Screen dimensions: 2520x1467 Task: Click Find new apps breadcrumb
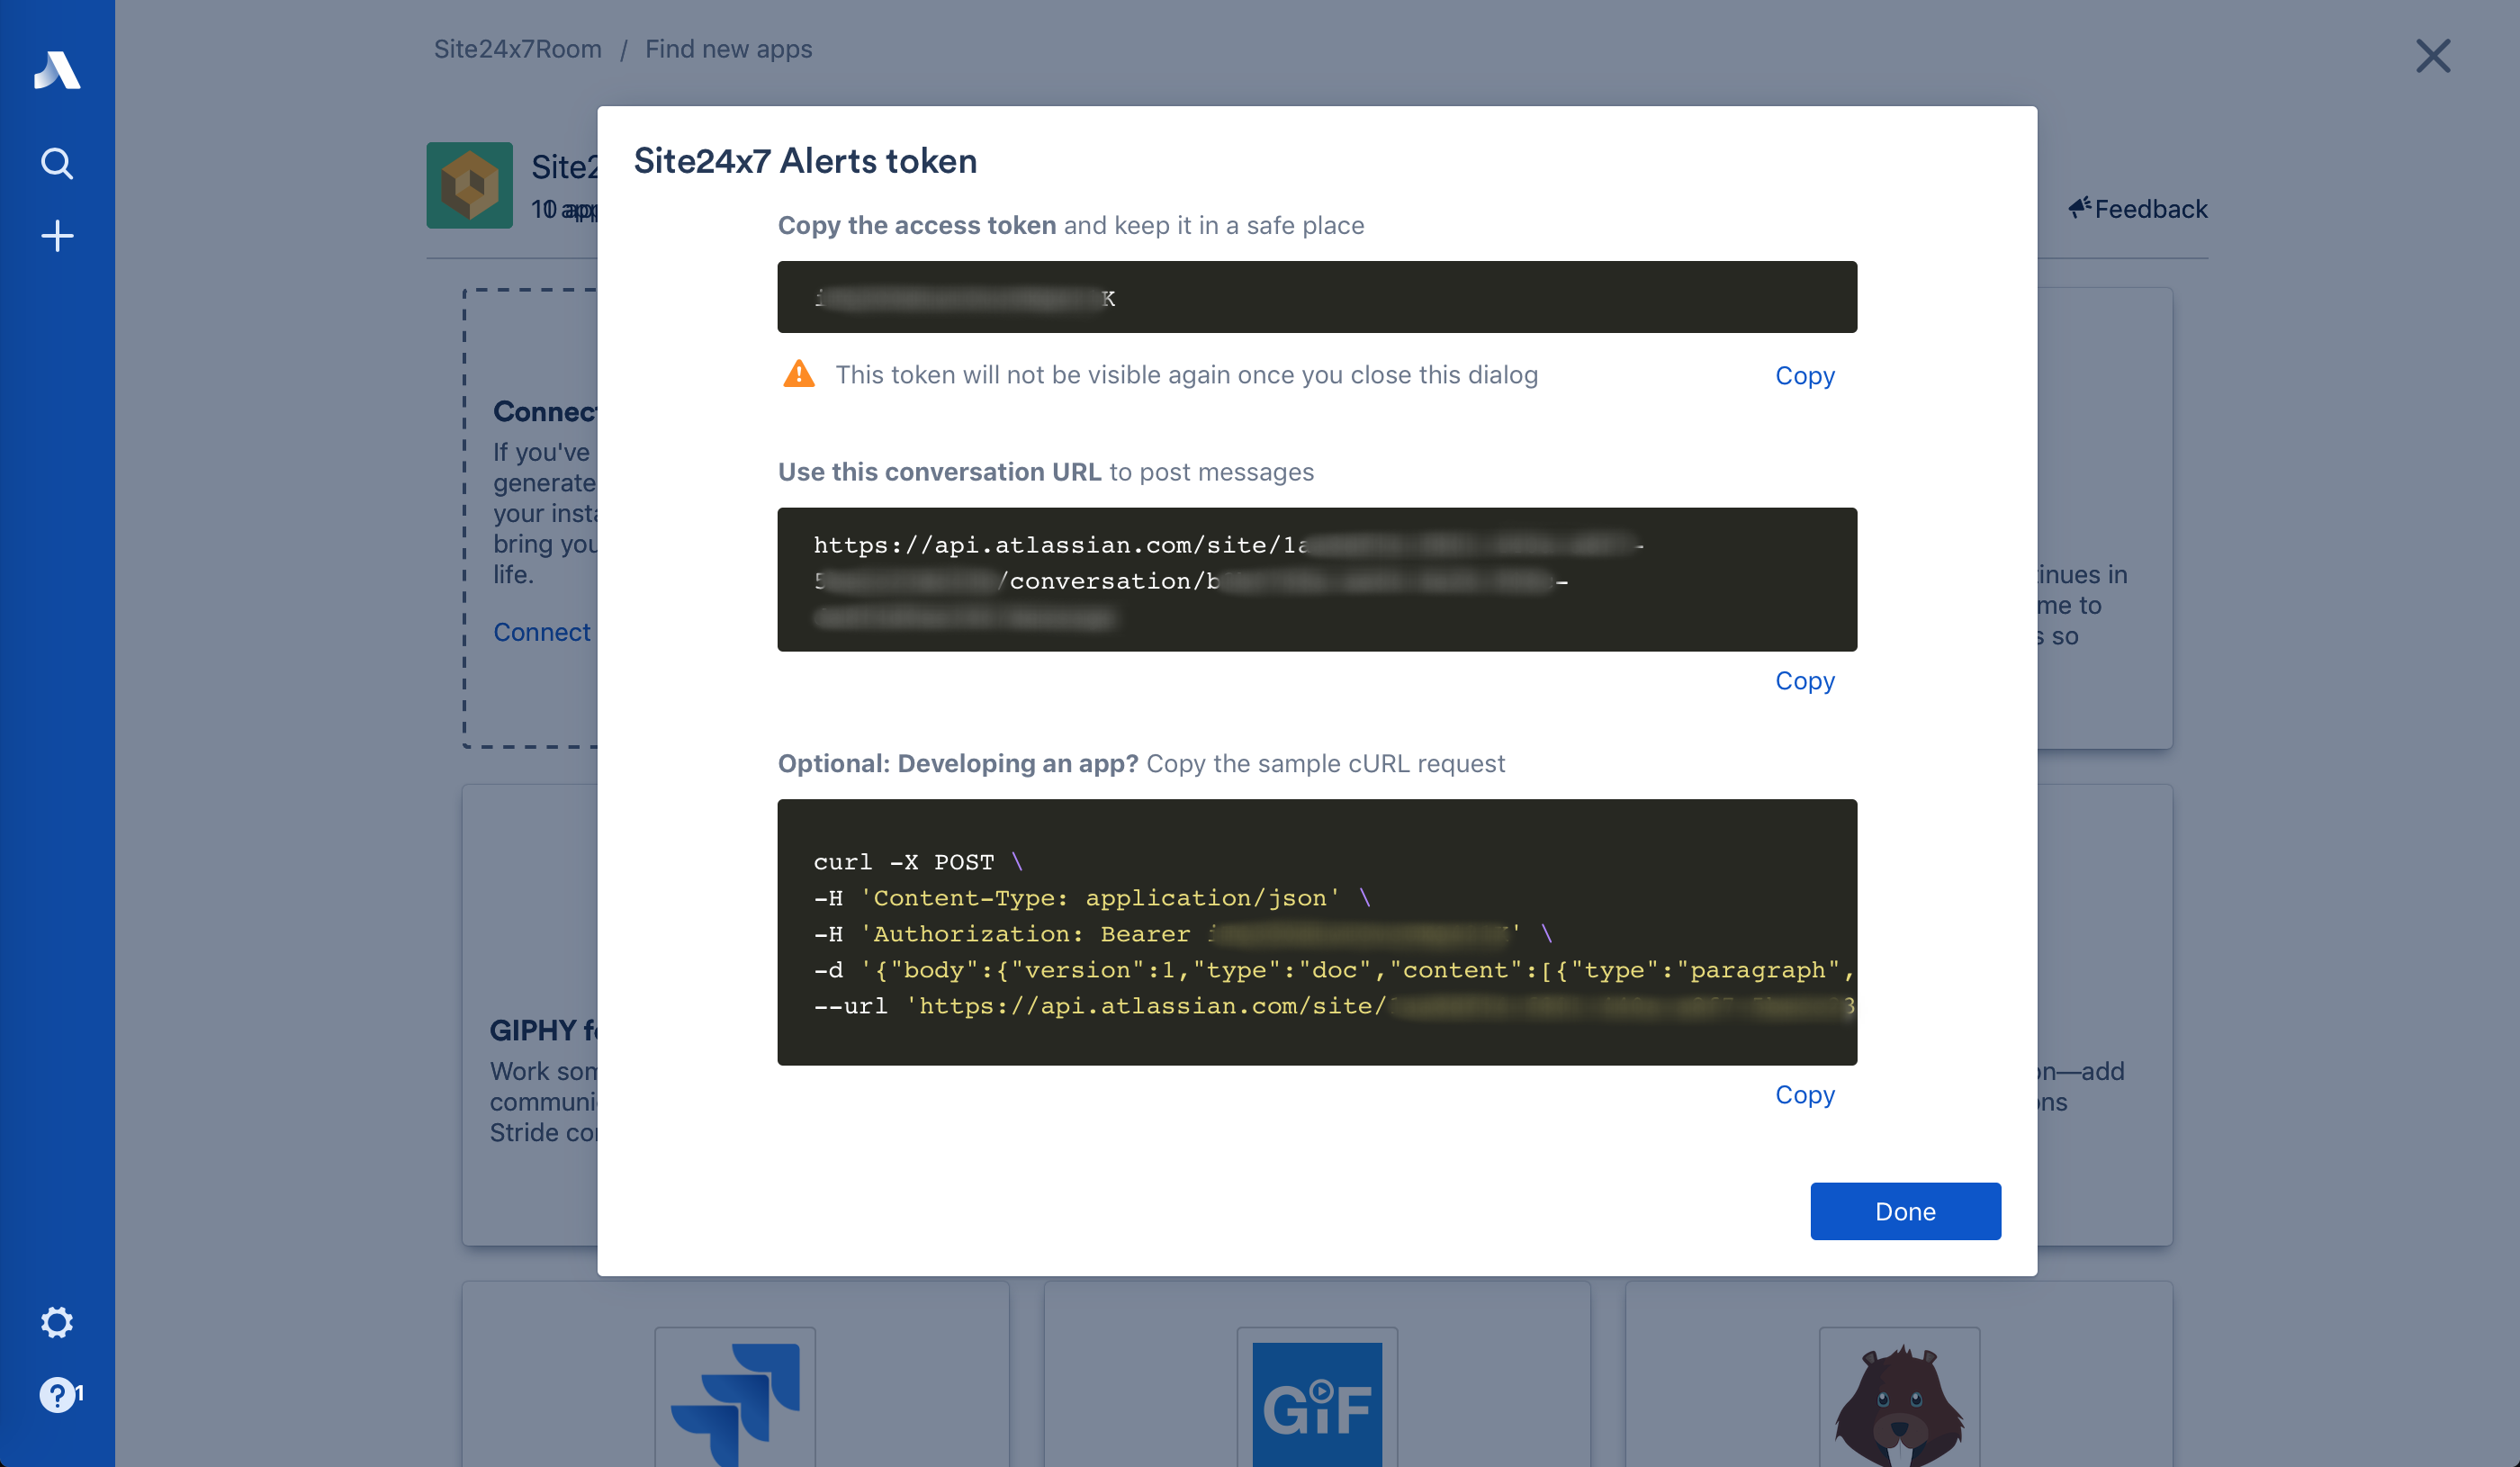(728, 49)
